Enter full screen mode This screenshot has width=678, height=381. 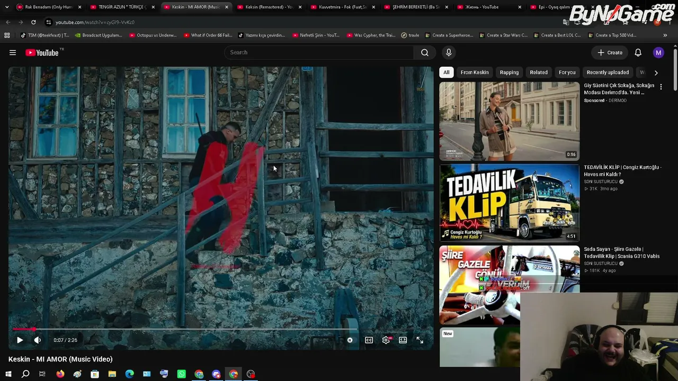(420, 340)
